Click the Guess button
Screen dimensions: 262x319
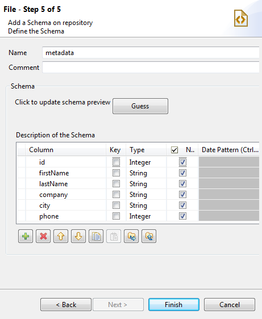[140, 106]
